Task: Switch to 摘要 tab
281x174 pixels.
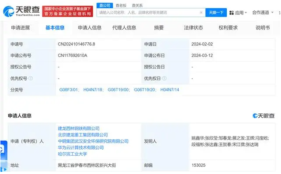Action: point(159,28)
